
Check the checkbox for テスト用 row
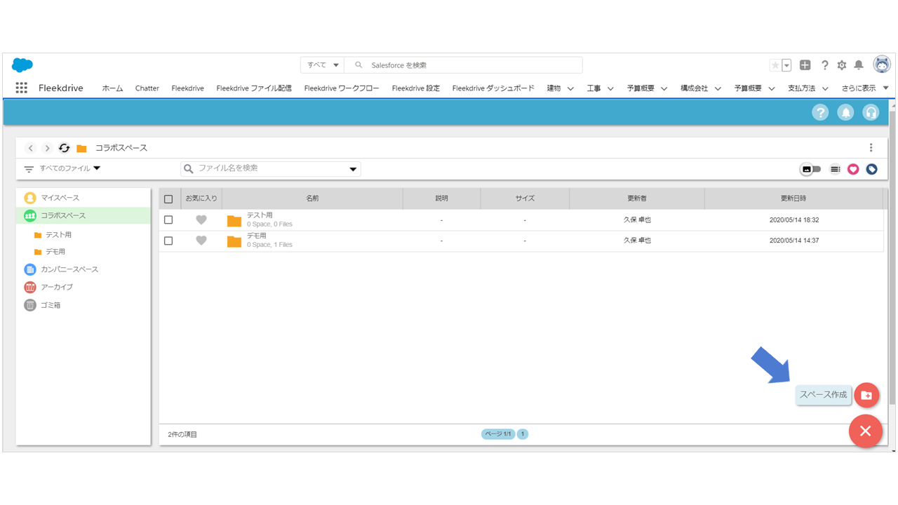[168, 220]
